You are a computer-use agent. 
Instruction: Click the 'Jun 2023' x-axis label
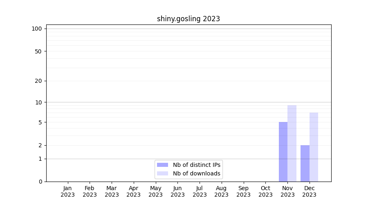pos(177,191)
